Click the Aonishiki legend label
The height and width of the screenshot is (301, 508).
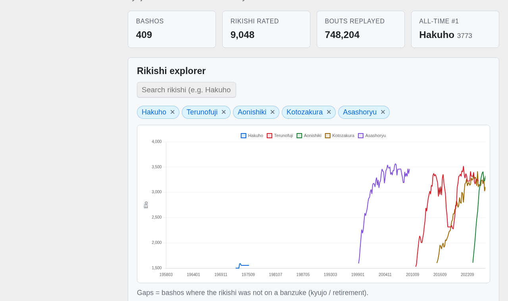tap(313, 135)
